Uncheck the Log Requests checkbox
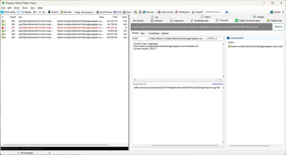This screenshot has height=155, width=286. pyautogui.click(x=228, y=38)
